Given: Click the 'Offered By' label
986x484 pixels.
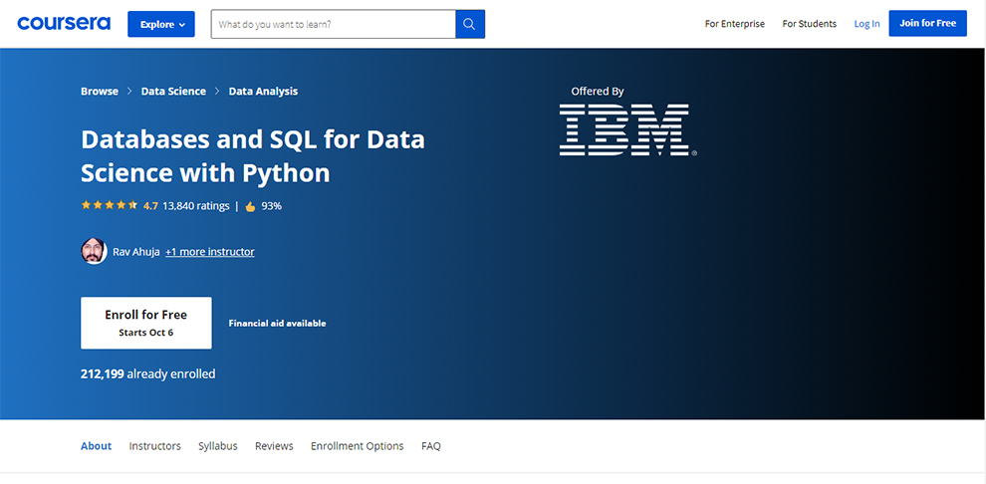Looking at the screenshot, I should pos(598,92).
